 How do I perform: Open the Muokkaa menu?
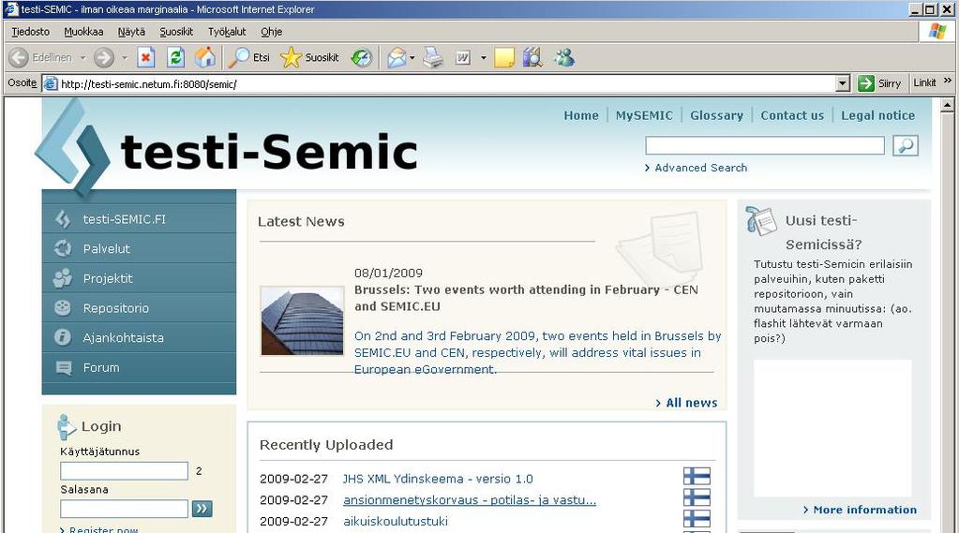83,31
